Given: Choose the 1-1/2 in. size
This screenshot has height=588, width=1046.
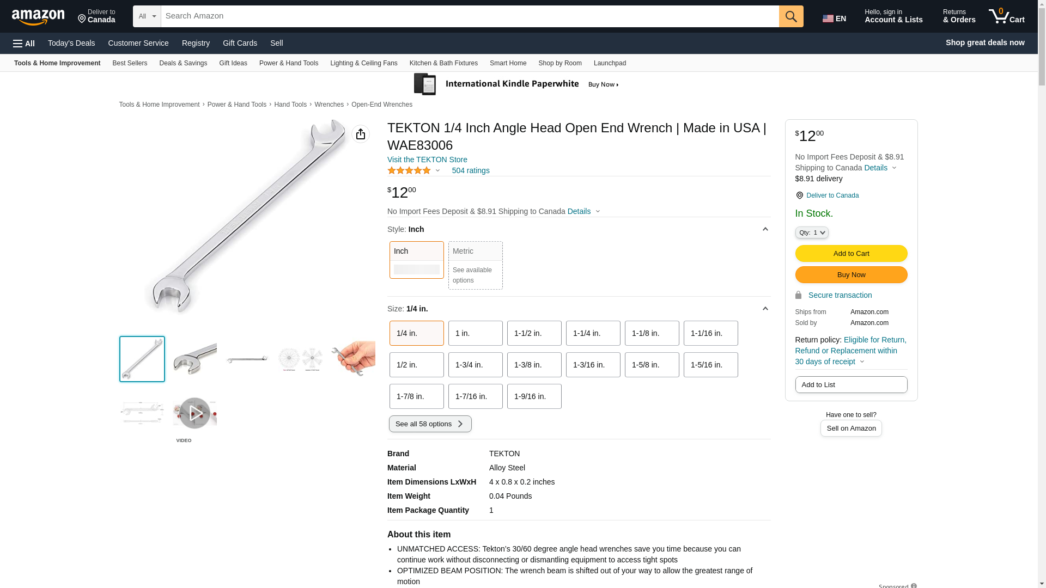Looking at the screenshot, I should pos(534,333).
